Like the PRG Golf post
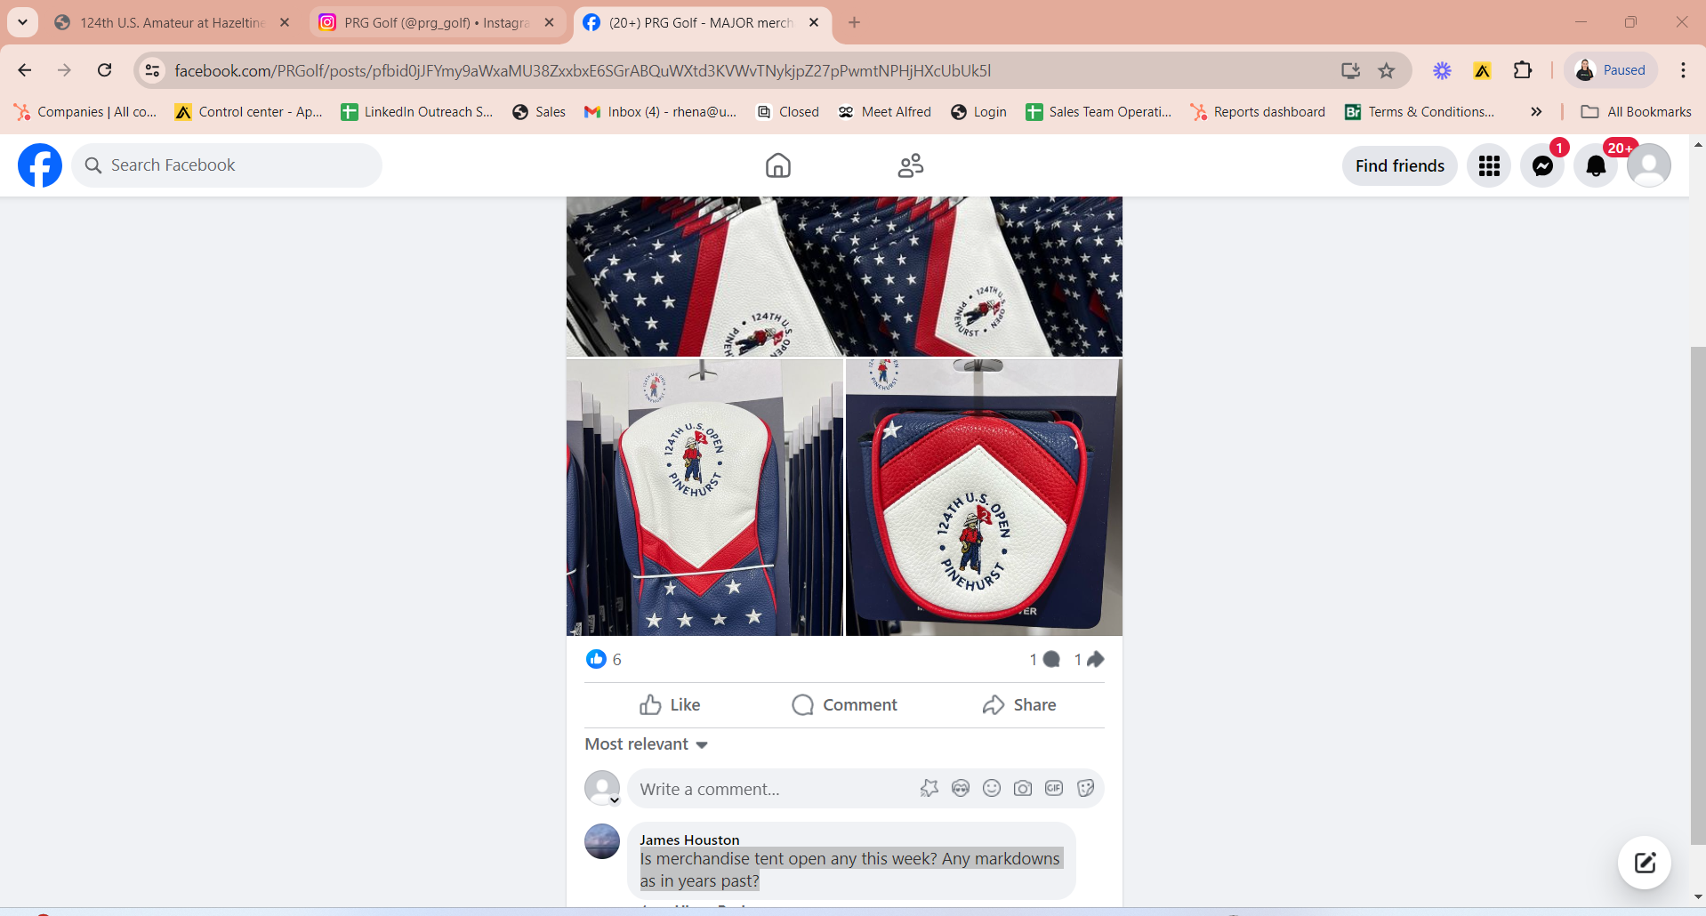The height and width of the screenshot is (916, 1706). tap(670, 704)
